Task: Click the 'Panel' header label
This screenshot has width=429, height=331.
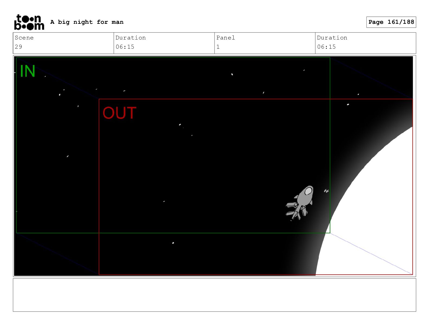Action: pos(226,38)
